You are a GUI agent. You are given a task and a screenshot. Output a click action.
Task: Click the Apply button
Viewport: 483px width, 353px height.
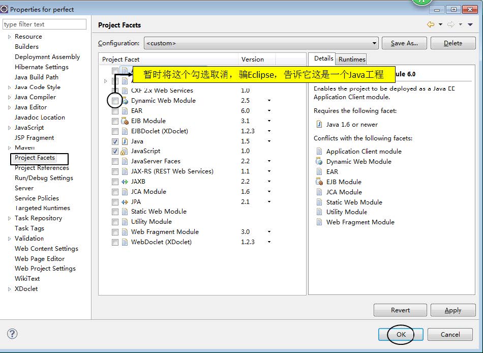point(453,310)
